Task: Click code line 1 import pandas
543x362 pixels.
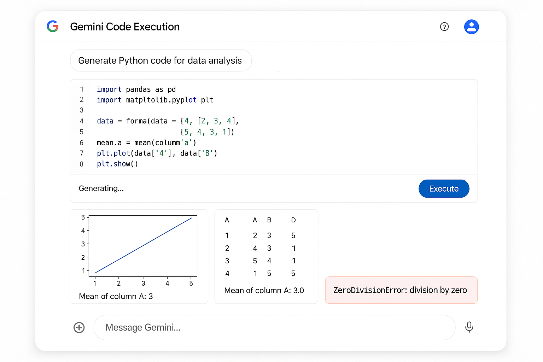Action: point(136,89)
